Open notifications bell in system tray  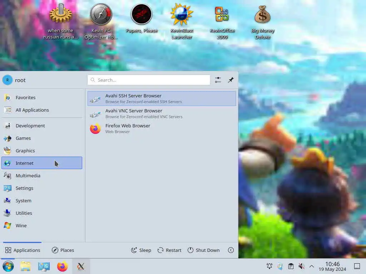[269, 266]
